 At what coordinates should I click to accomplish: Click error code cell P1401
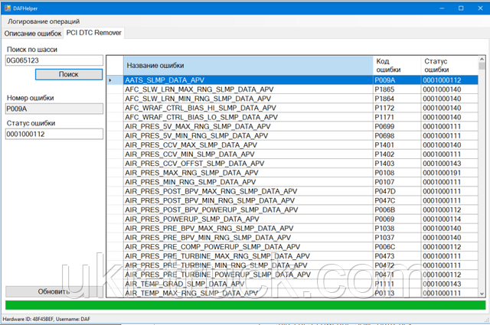pyautogui.click(x=397, y=145)
